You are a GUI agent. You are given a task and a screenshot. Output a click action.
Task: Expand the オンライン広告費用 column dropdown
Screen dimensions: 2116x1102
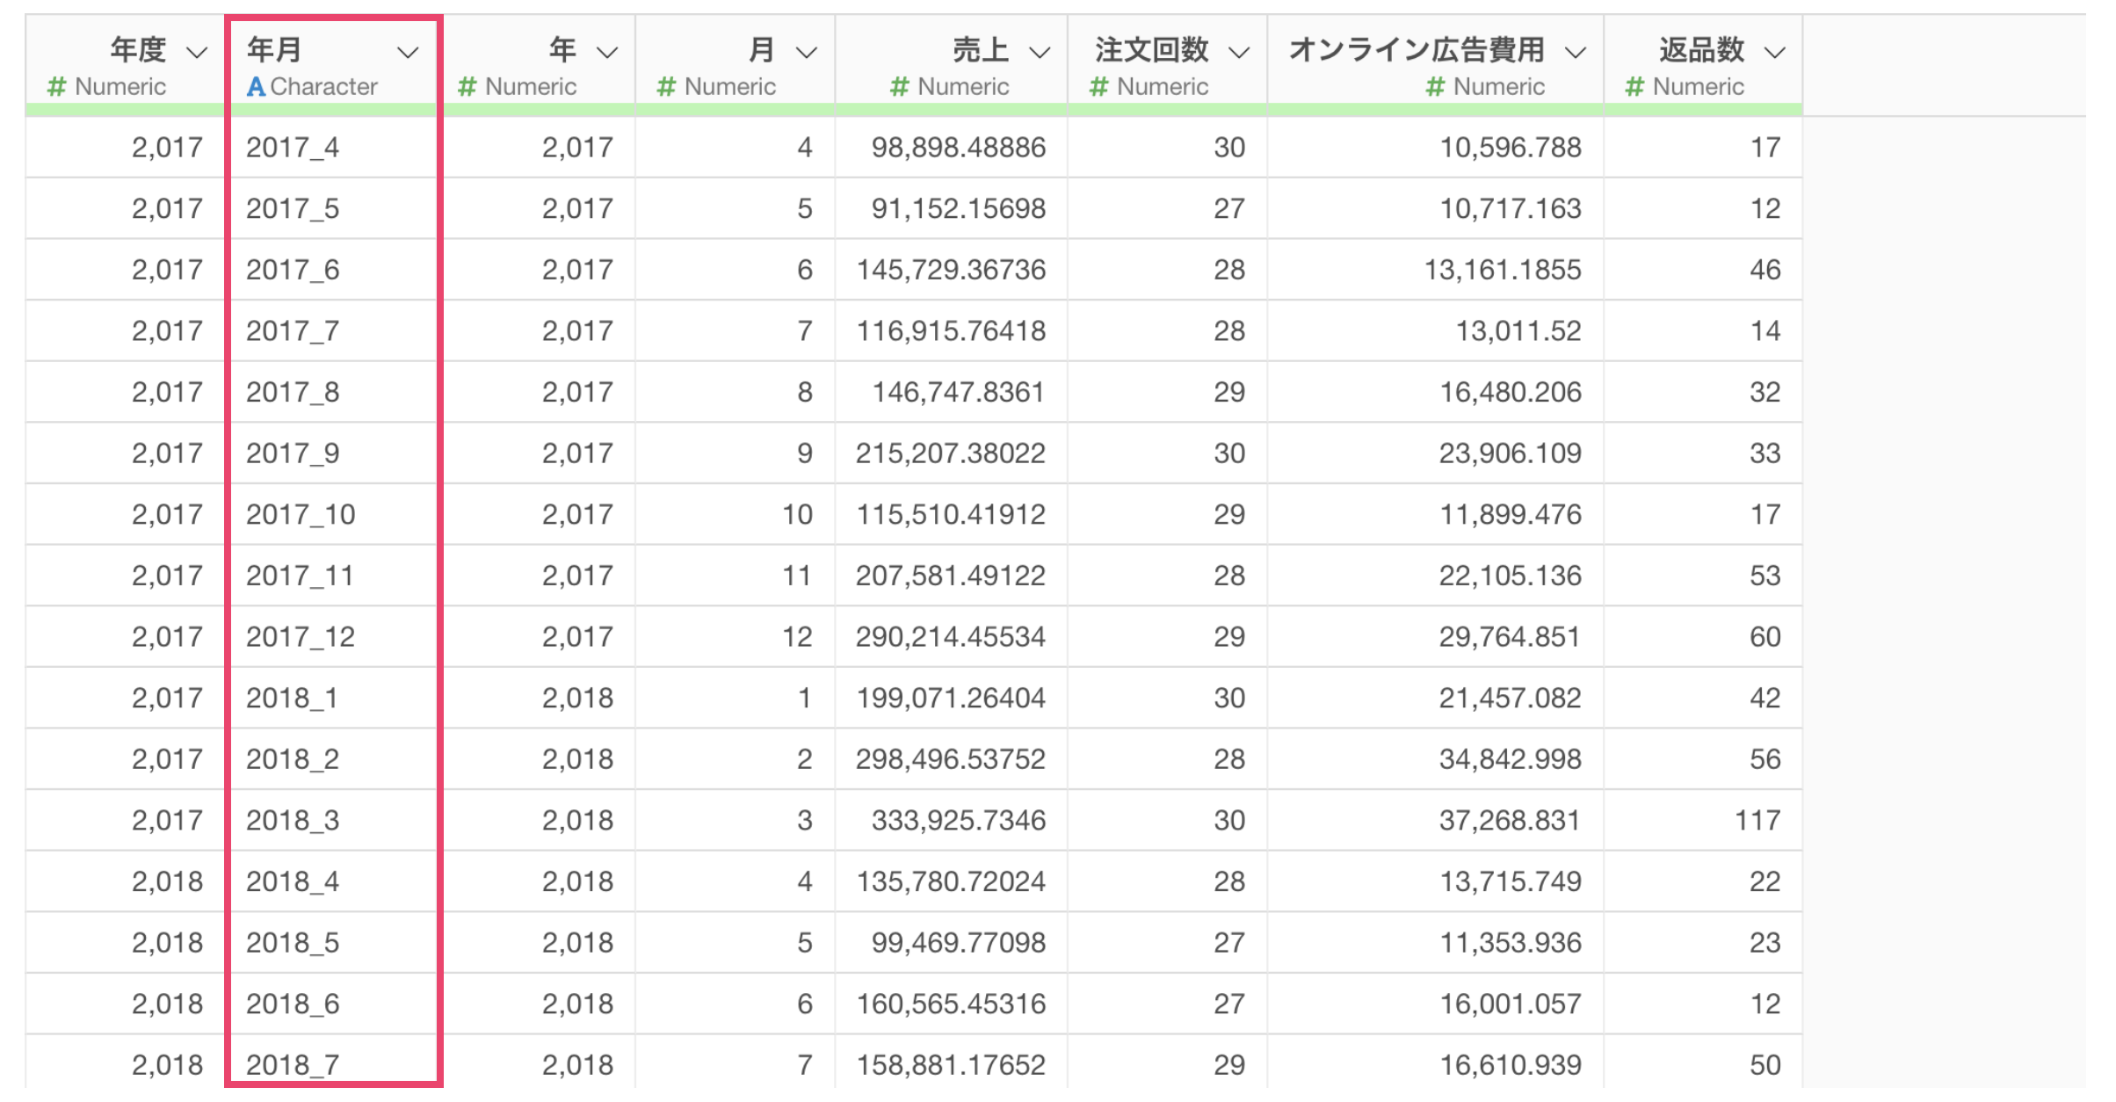click(1576, 53)
